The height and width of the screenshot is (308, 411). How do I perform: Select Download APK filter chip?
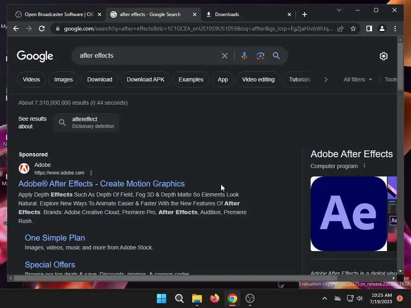tap(145, 79)
